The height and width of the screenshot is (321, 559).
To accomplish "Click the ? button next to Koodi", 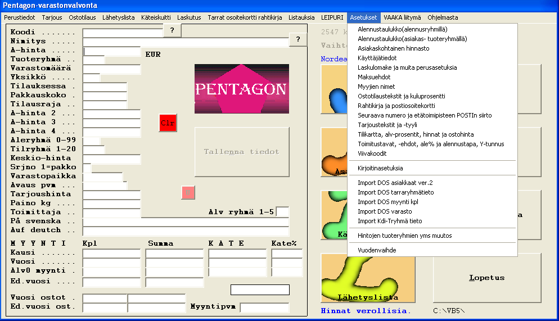I will pos(172,31).
